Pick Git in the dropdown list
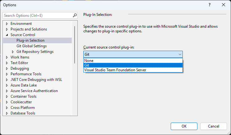The image size is (231, 135). (87, 65)
